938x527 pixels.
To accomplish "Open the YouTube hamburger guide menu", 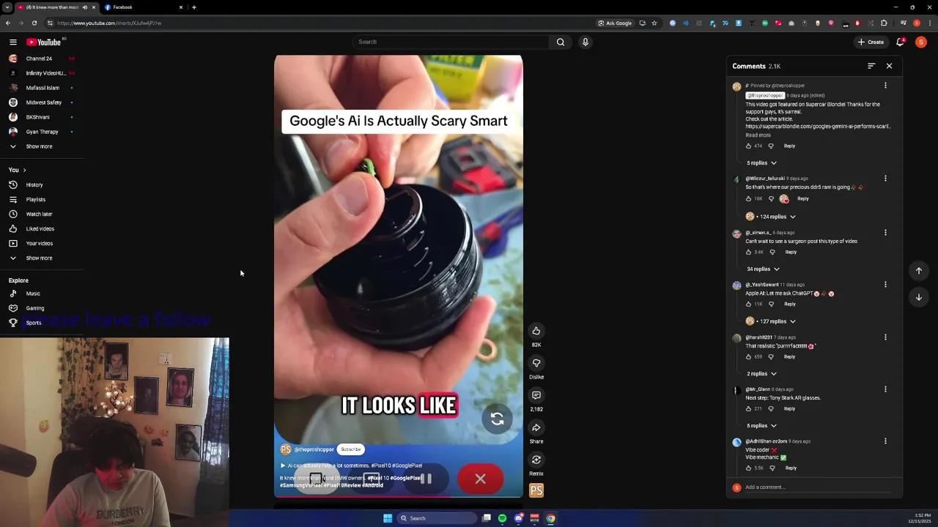I will (x=12, y=42).
